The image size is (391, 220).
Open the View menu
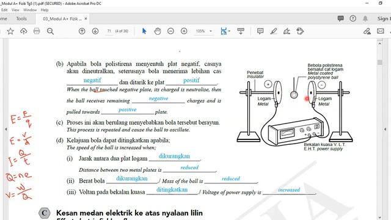tap(15, 10)
